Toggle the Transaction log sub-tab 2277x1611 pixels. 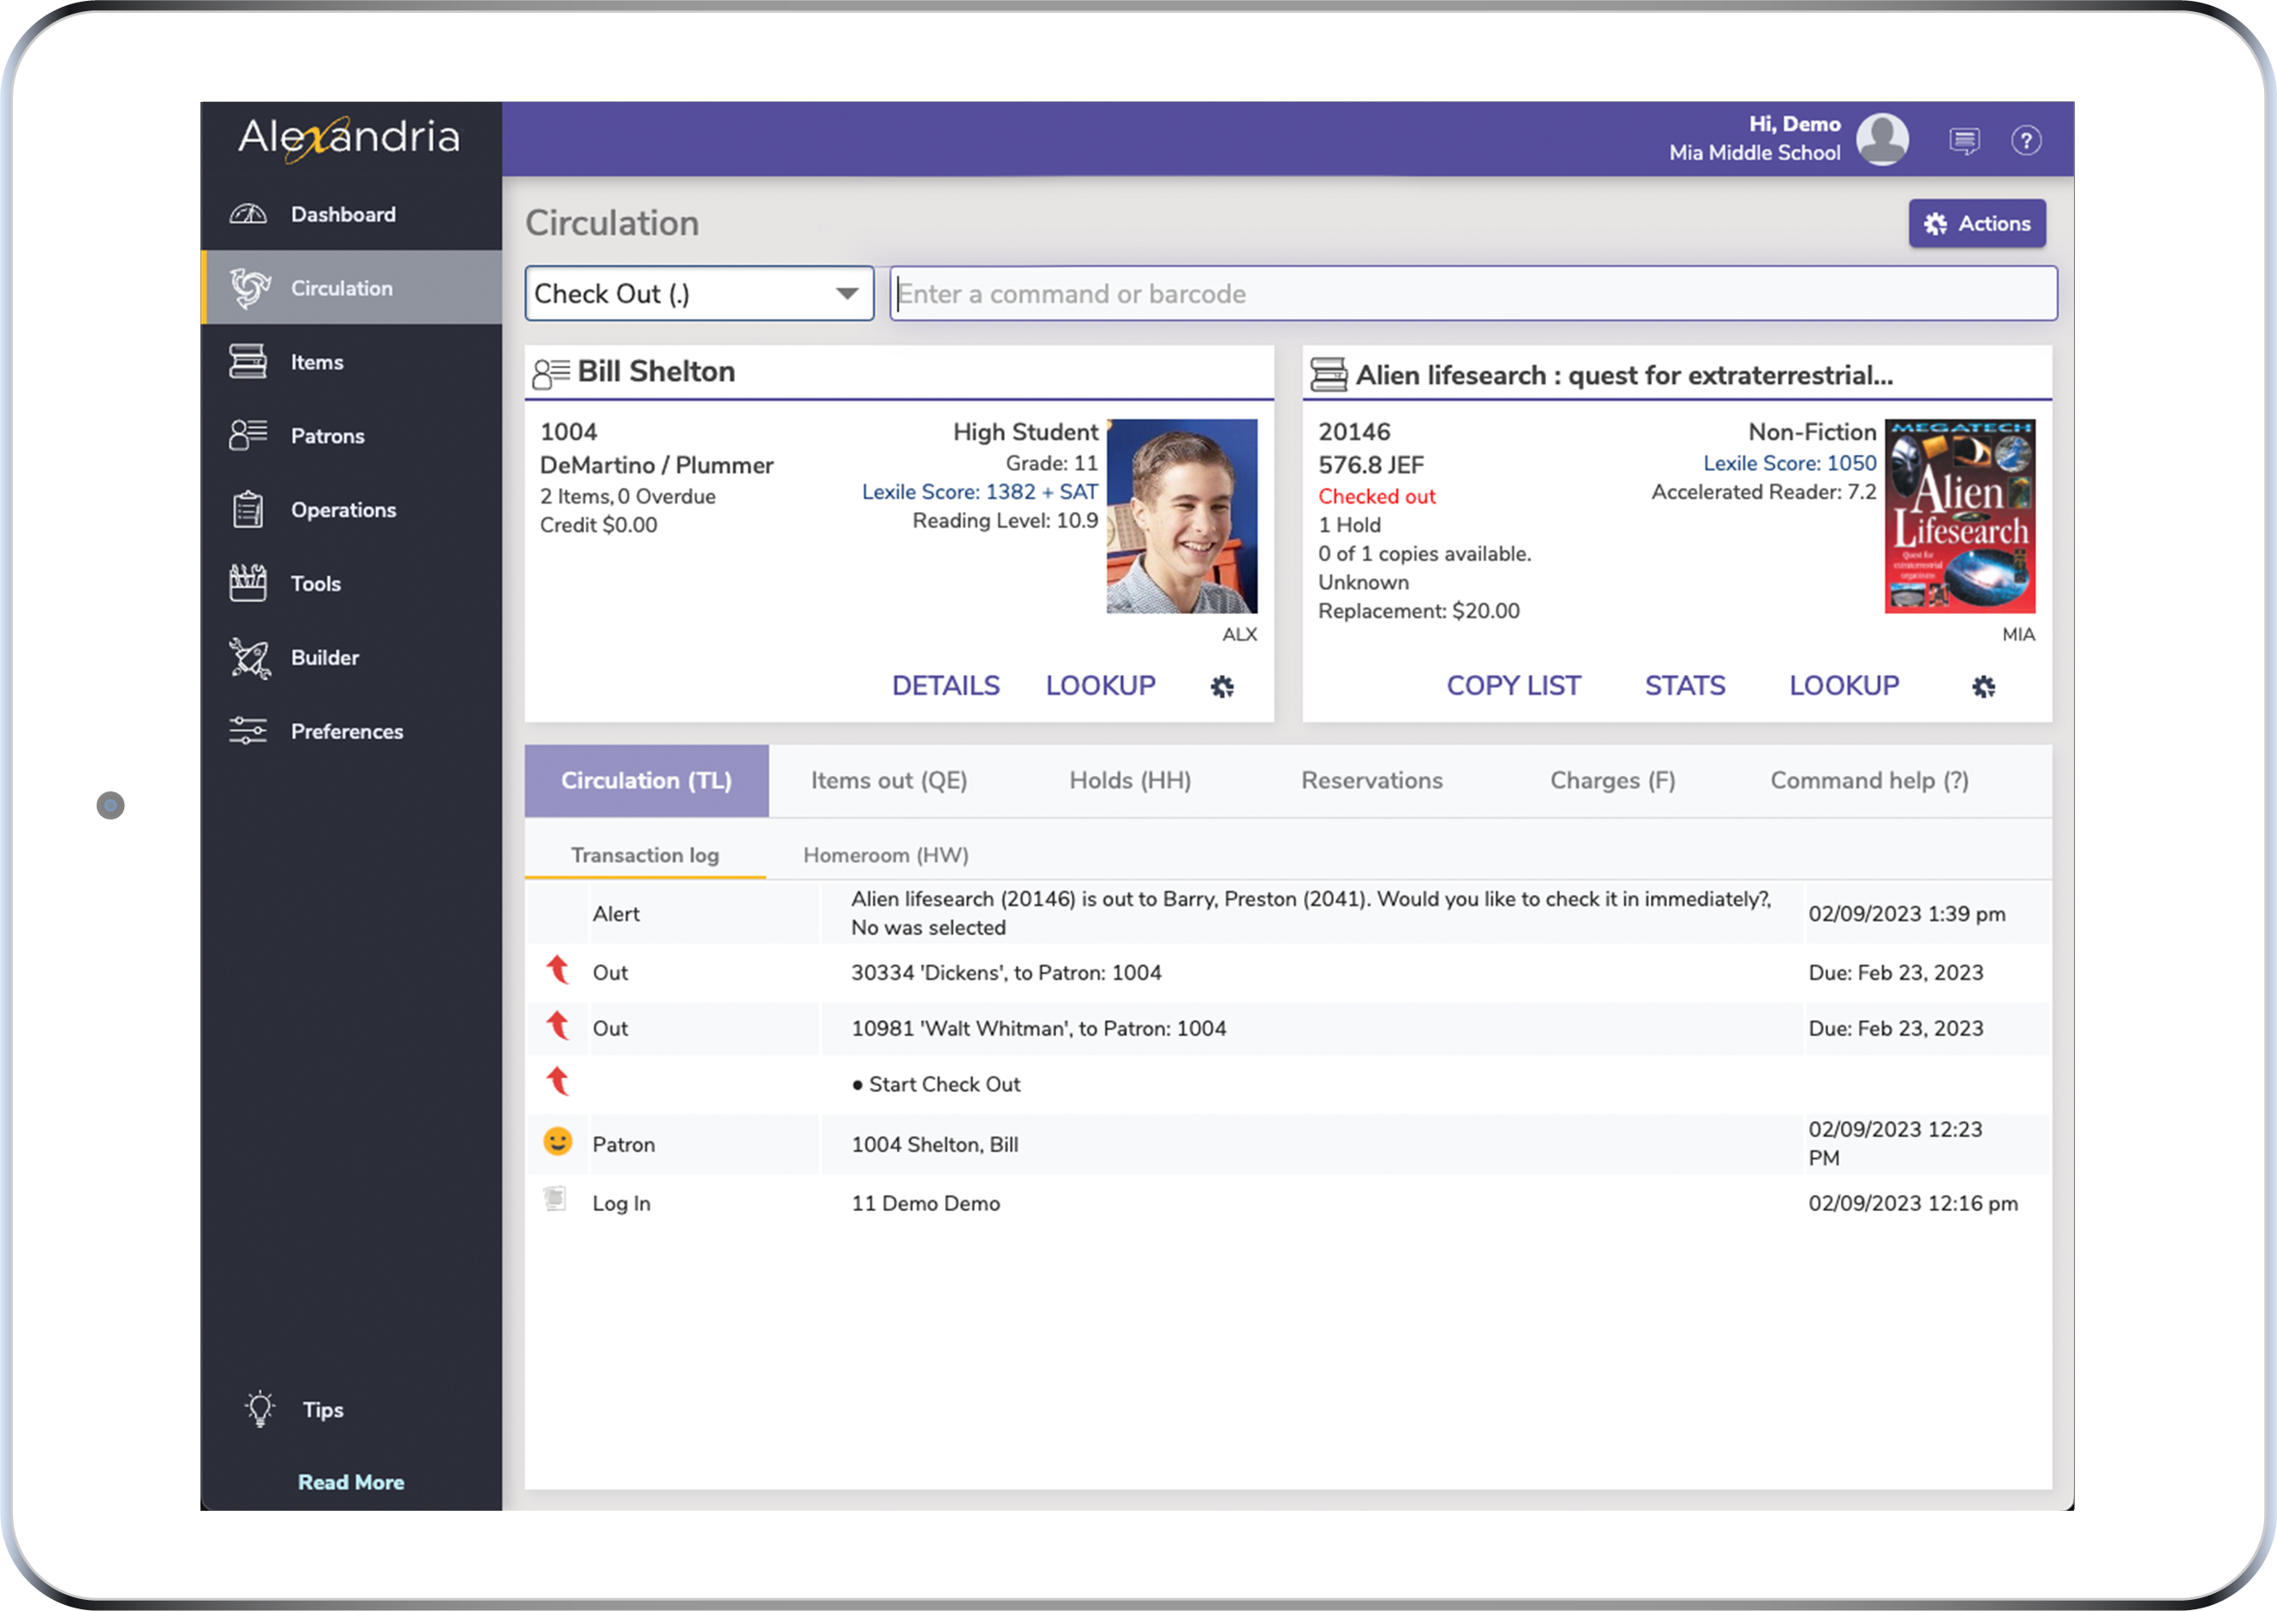(x=647, y=855)
